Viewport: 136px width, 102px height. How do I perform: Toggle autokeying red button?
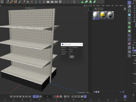click(x=58, y=96)
